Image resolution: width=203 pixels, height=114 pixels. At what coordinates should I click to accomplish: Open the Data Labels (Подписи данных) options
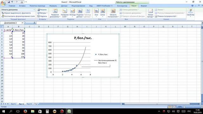80,13
